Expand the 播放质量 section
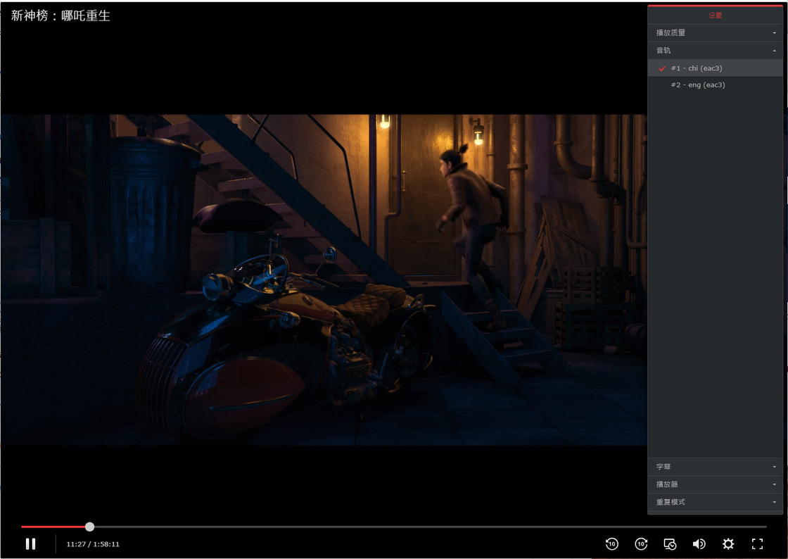Image resolution: width=788 pixels, height=559 pixels. [x=715, y=32]
